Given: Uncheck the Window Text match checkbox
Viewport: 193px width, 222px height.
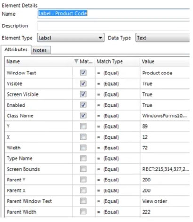Looking at the screenshot, I should (x=83, y=73).
